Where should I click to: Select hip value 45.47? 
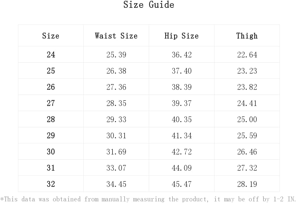click(x=182, y=184)
